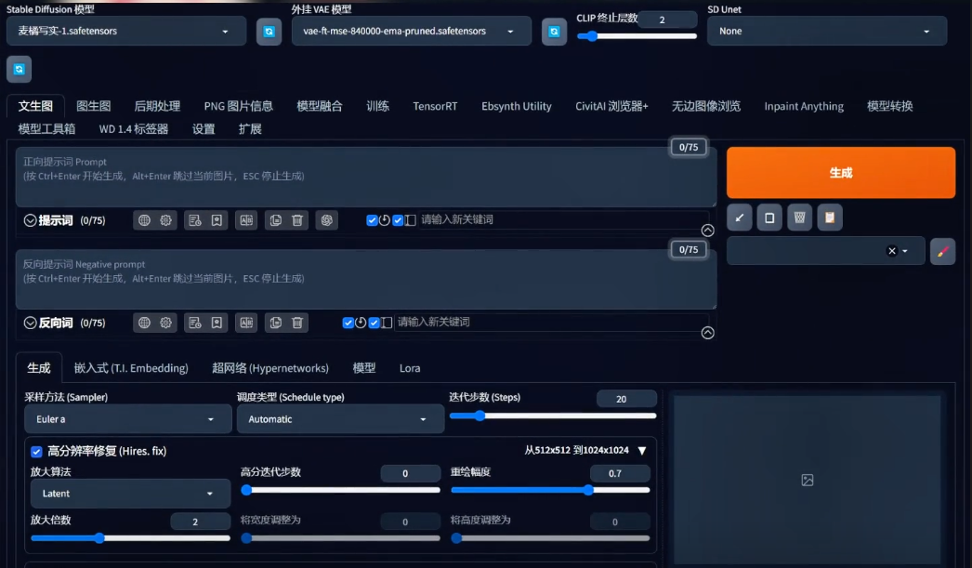
Task: Click the ChatGPT icon in the 提示词 toolbar
Action: pyautogui.click(x=325, y=220)
